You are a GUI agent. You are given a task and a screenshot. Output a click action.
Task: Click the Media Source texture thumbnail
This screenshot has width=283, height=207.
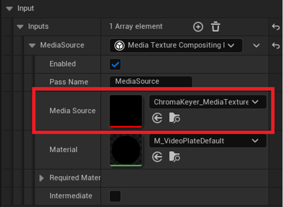point(126,111)
